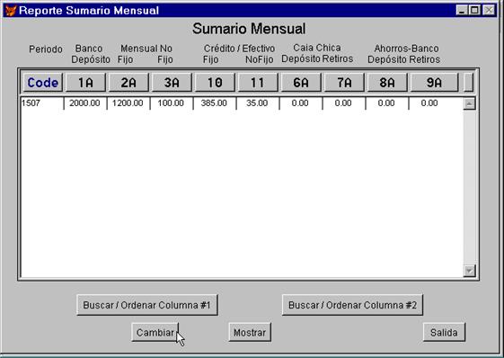
Task: Click the 385.00 value cell
Action: point(215,103)
